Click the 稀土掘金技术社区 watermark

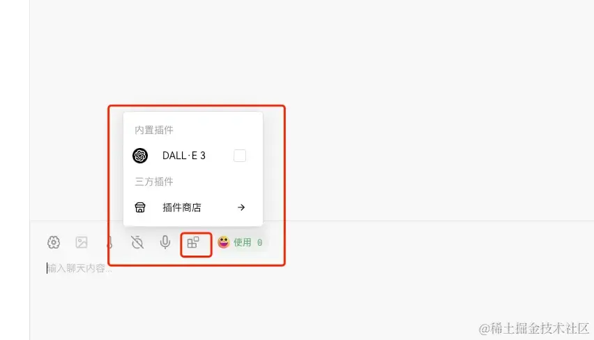click(x=534, y=328)
